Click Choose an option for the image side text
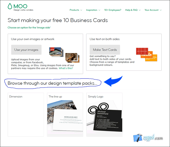Screen dimensions: 170x147 (29, 28)
